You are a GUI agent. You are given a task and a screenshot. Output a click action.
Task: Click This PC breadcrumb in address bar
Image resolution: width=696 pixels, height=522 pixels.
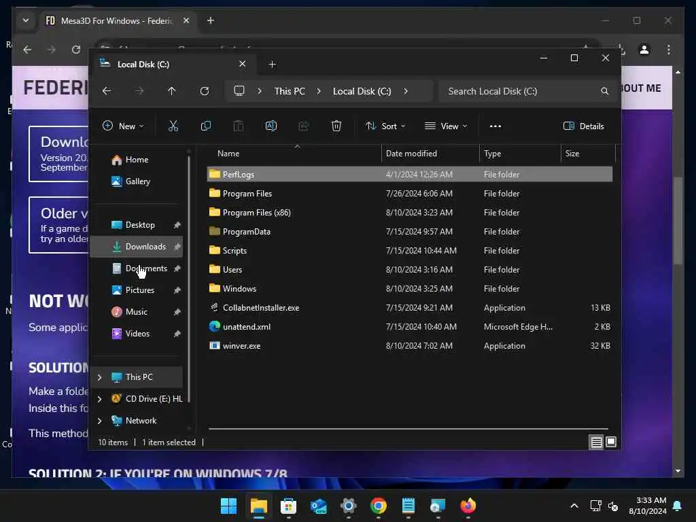point(290,91)
